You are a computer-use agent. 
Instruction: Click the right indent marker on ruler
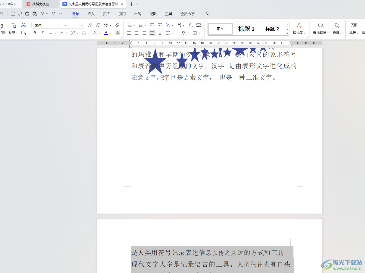(x=290, y=44)
